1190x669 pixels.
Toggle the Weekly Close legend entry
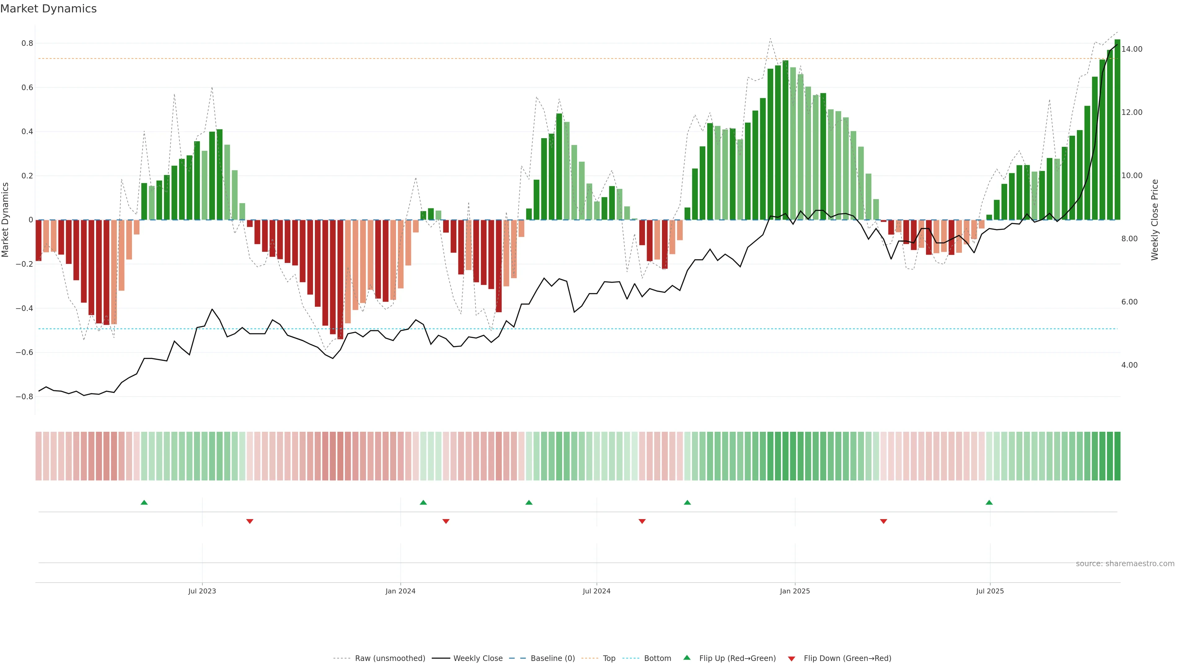[478, 658]
